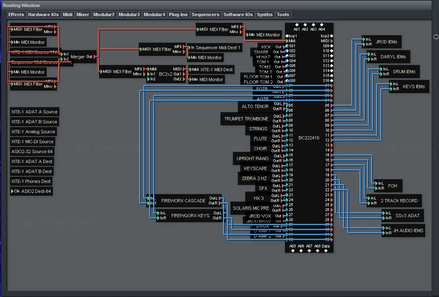Click the arrow icon at right window edge
Viewport: 439px width, 297px height.
pyautogui.click(x=436, y=37)
